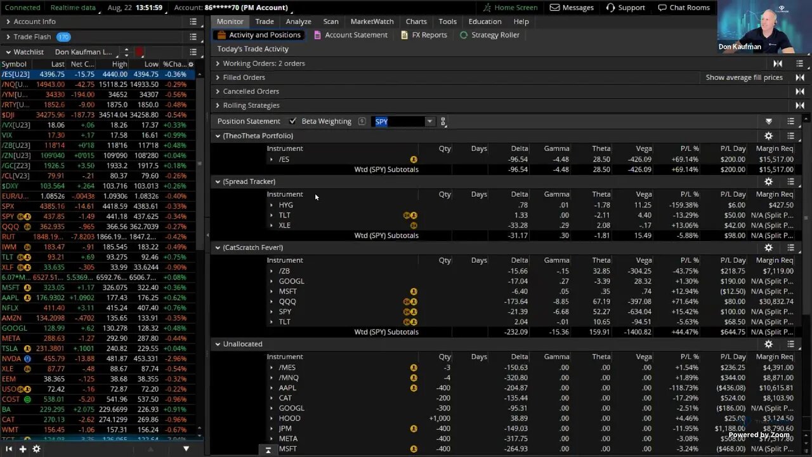Collapse the Watchlist section
This screenshot has width=812, height=457.
[8, 52]
